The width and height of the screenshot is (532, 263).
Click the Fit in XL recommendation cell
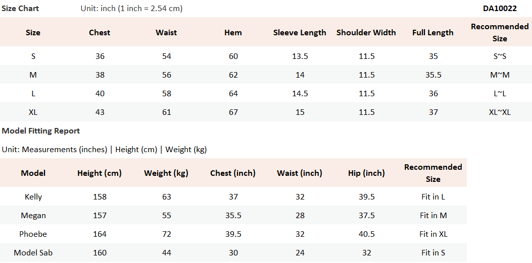click(433, 234)
